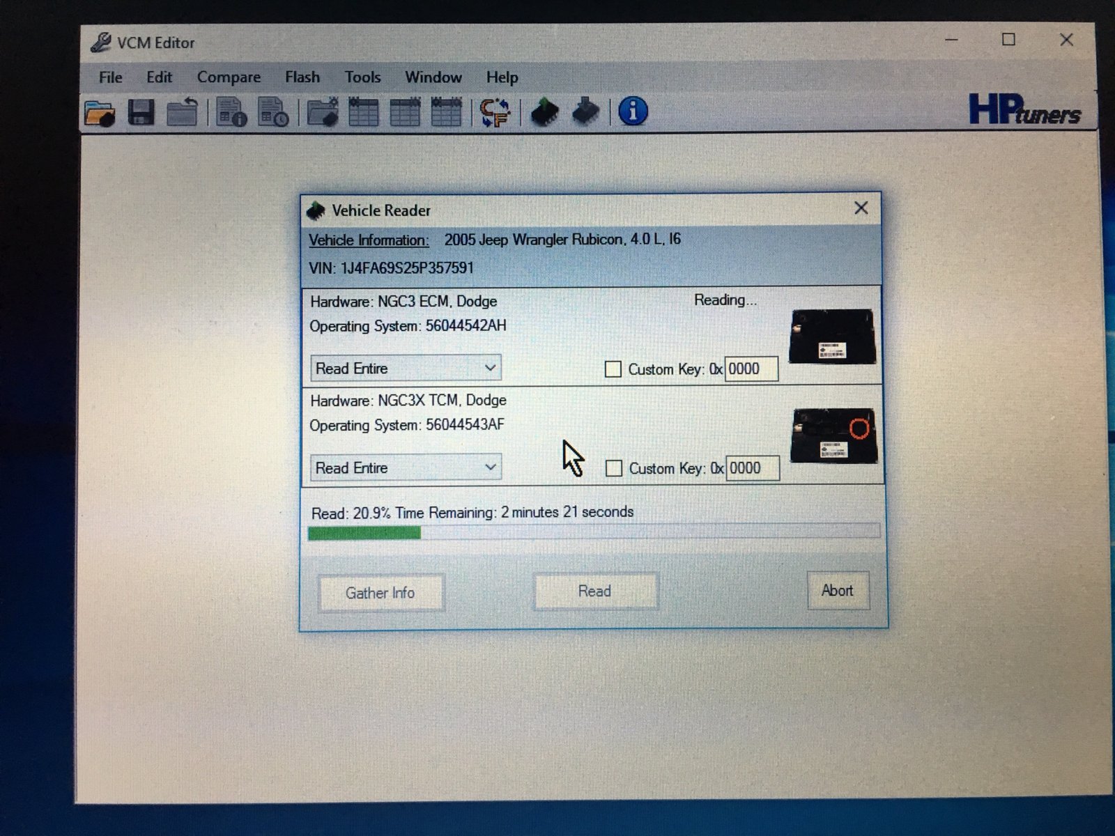Viewport: 1115px width, 836px height.
Task: Click the blue information icon
Action: (x=633, y=111)
